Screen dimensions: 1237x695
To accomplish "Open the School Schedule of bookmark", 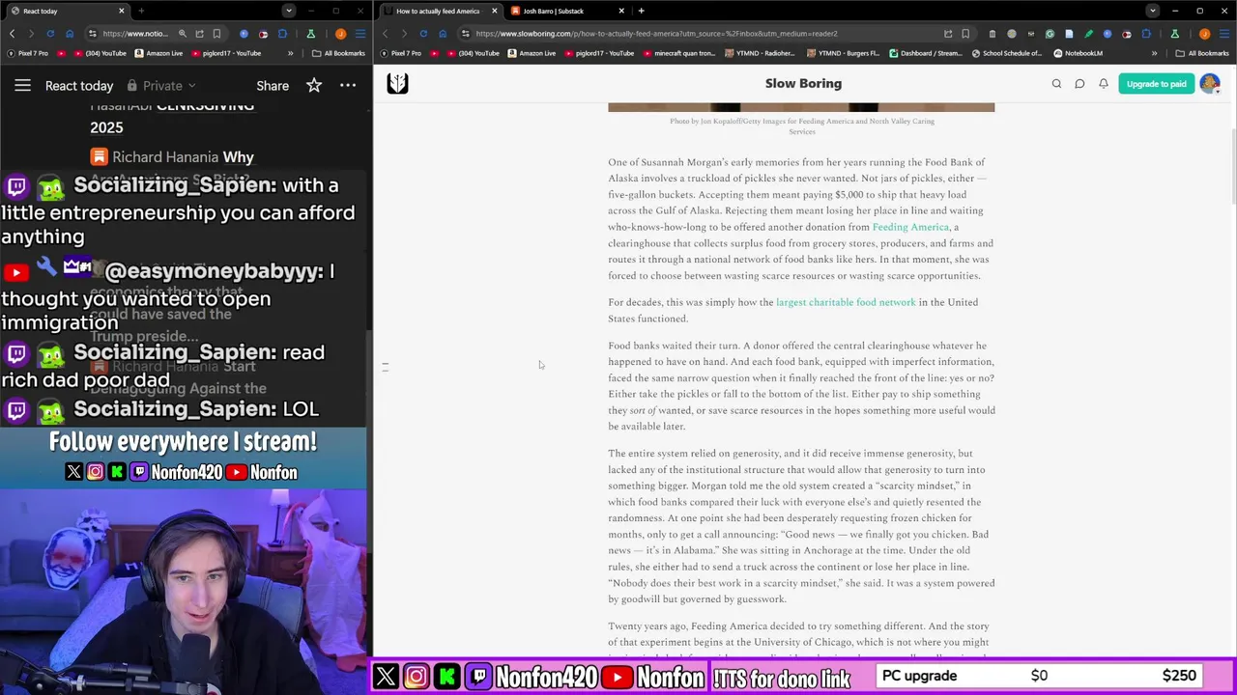I will 1007,53.
